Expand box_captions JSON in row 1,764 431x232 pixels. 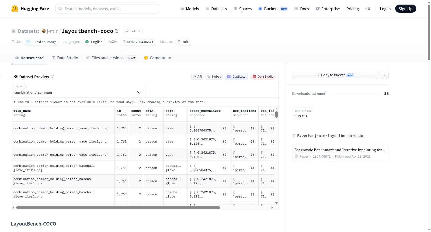252,181
